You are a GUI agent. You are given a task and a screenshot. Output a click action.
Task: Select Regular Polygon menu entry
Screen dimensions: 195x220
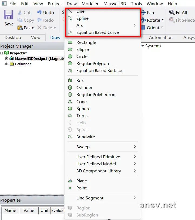click(x=103, y=64)
